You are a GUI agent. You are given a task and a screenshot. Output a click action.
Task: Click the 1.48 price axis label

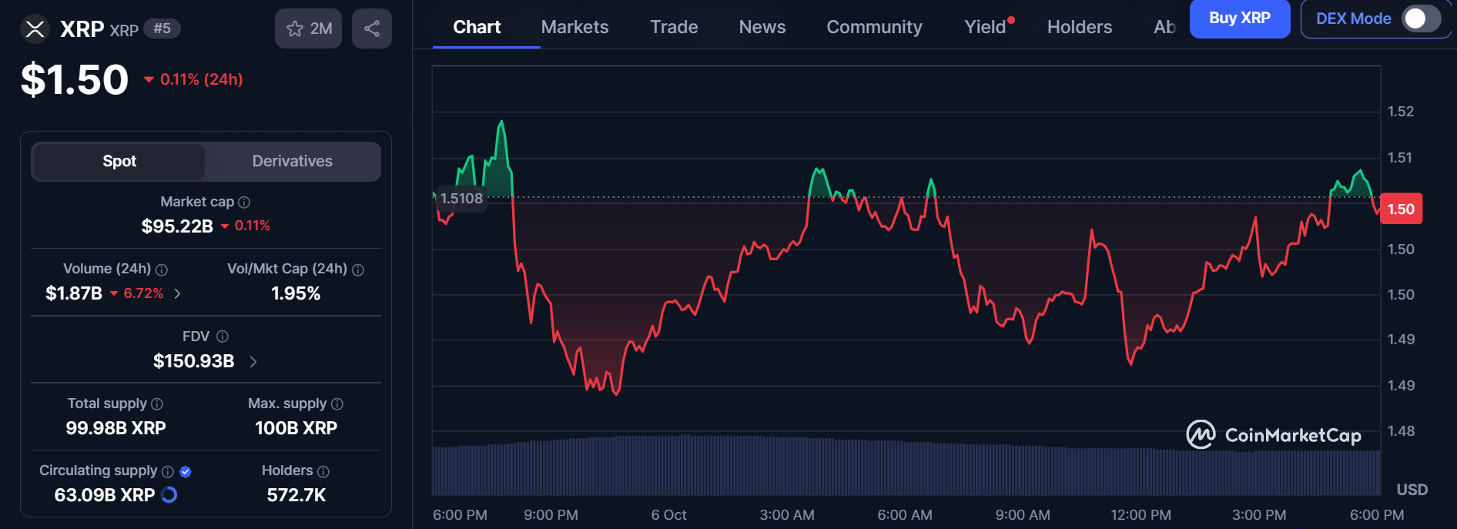click(1400, 431)
